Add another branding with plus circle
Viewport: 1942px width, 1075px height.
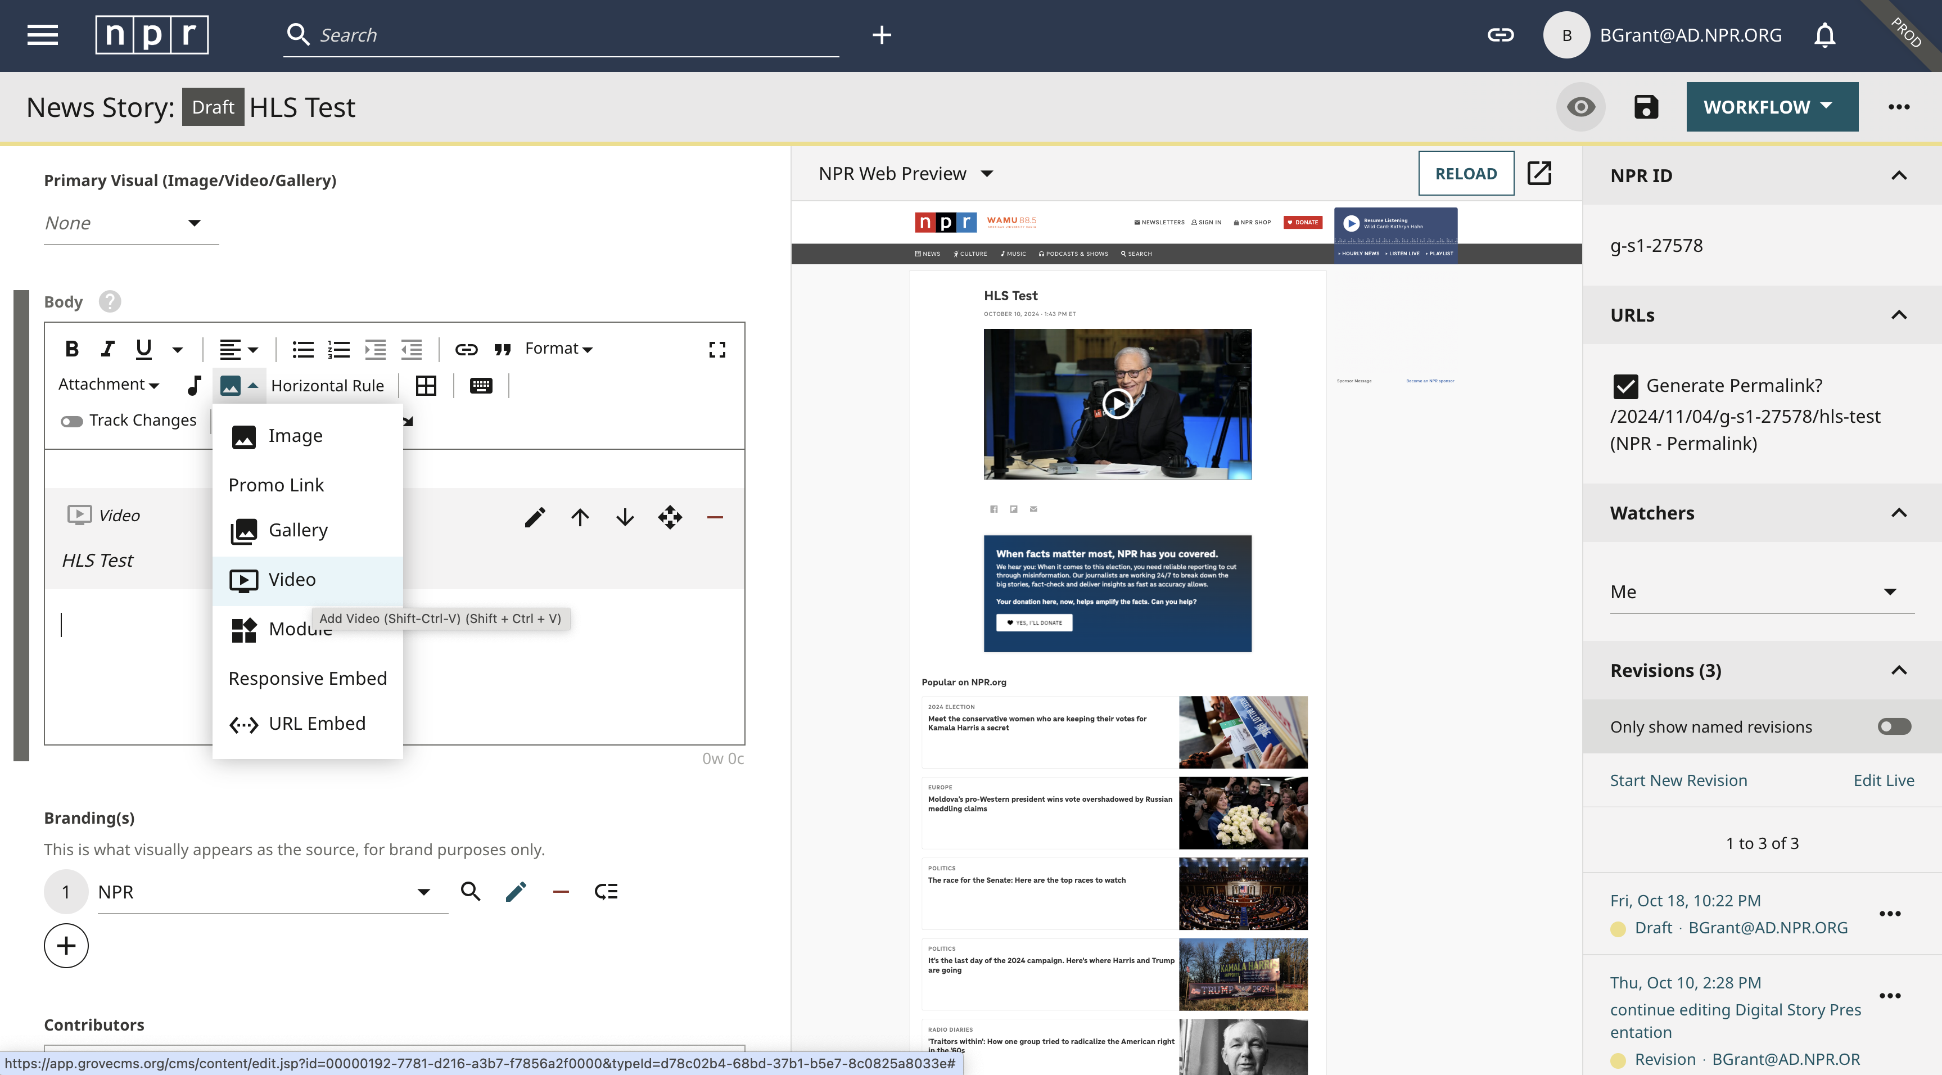(66, 945)
